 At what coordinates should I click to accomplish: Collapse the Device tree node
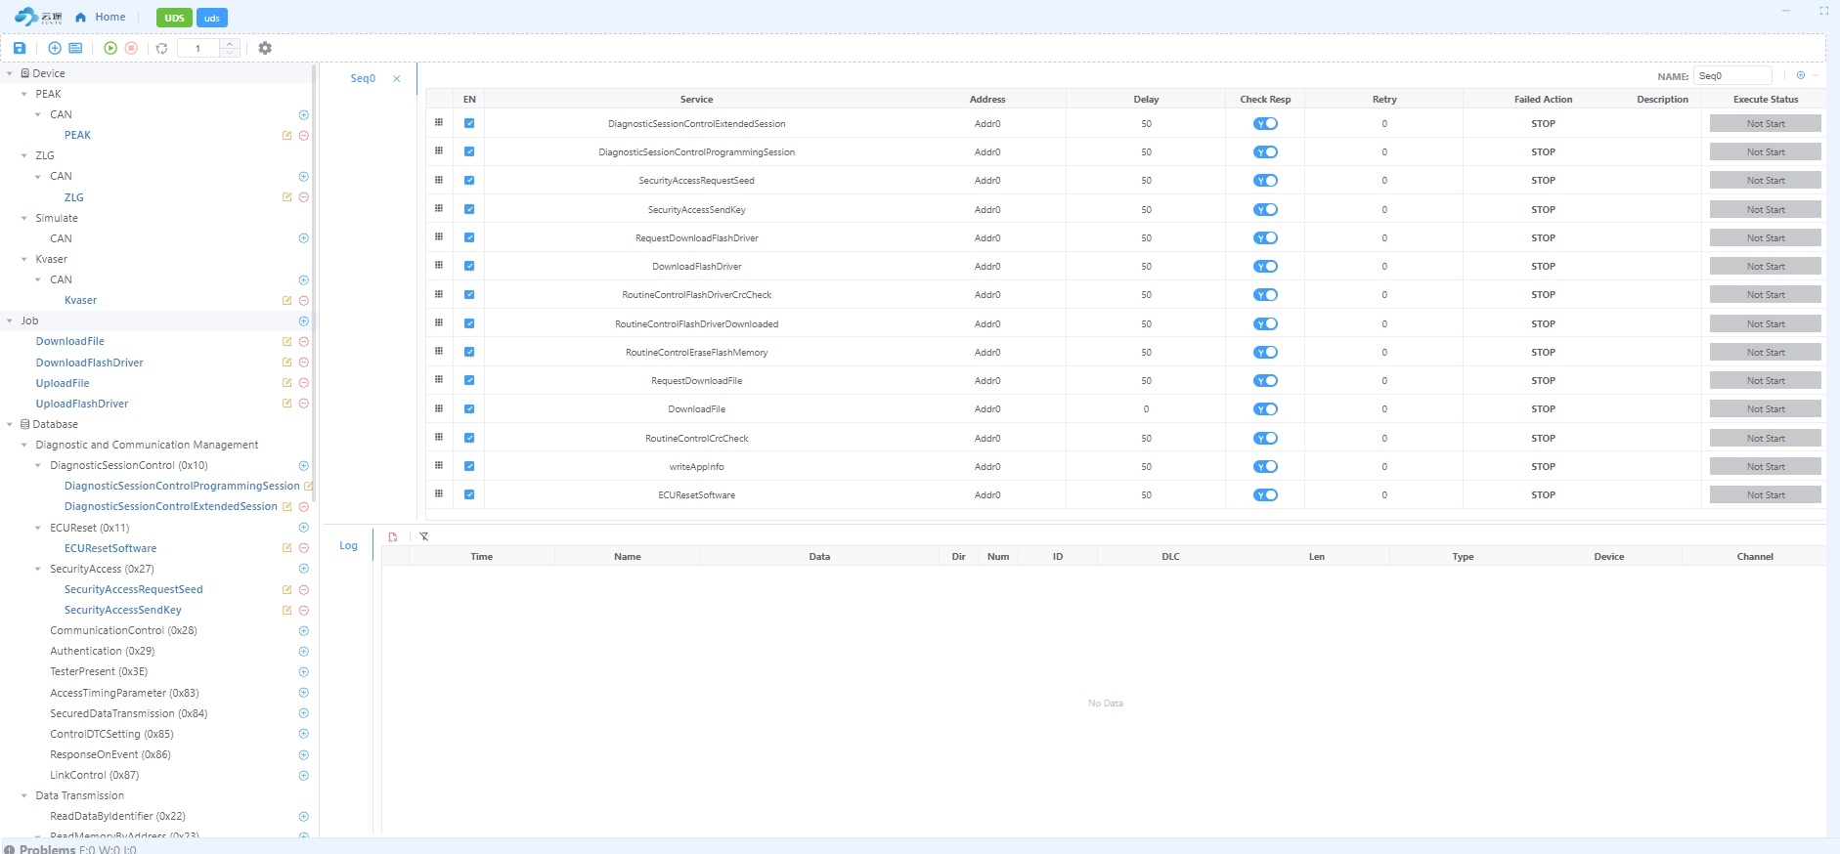click(10, 73)
